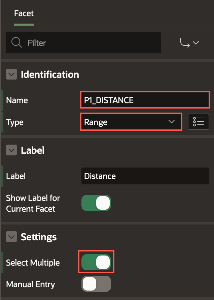Click the Identification section heading
The image size is (214, 300).
coord(50,74)
